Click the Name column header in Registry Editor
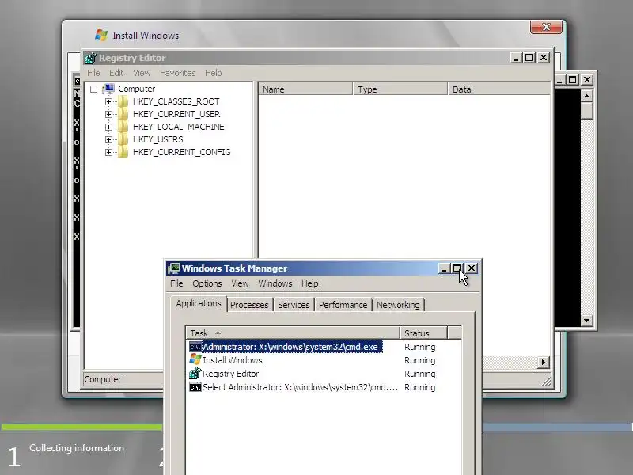Screen dimensions: 633x475 tap(305, 89)
